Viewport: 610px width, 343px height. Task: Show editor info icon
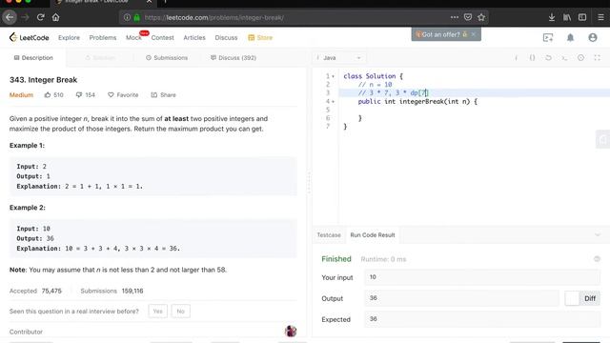pyautogui.click(x=517, y=57)
